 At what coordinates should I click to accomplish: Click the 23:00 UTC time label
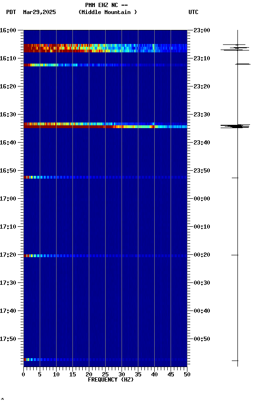[202, 30]
